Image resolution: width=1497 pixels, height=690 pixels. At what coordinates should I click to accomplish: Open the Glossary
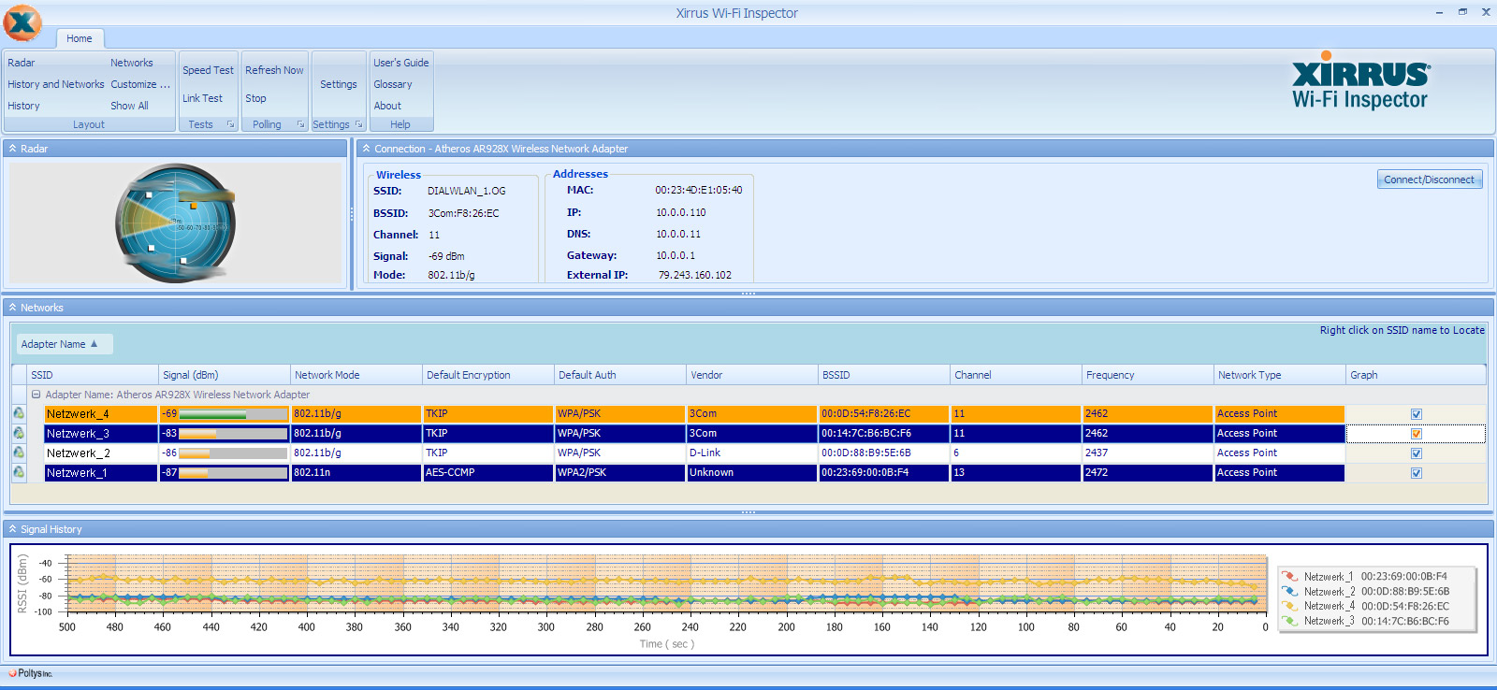393,84
